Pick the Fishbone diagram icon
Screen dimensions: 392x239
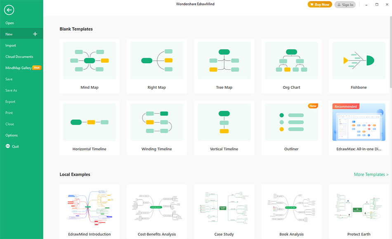tap(359, 61)
